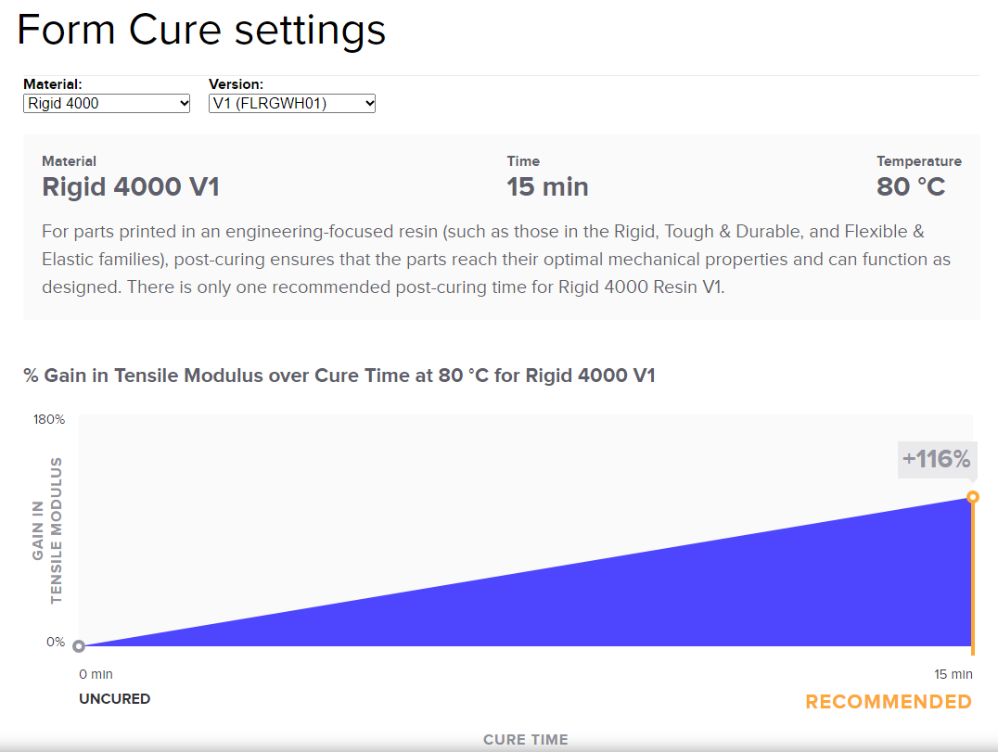Click the 80 °C temperature value
998x752 pixels.
pyautogui.click(x=911, y=186)
